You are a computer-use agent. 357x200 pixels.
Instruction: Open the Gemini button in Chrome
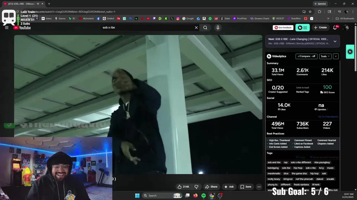click(320, 4)
